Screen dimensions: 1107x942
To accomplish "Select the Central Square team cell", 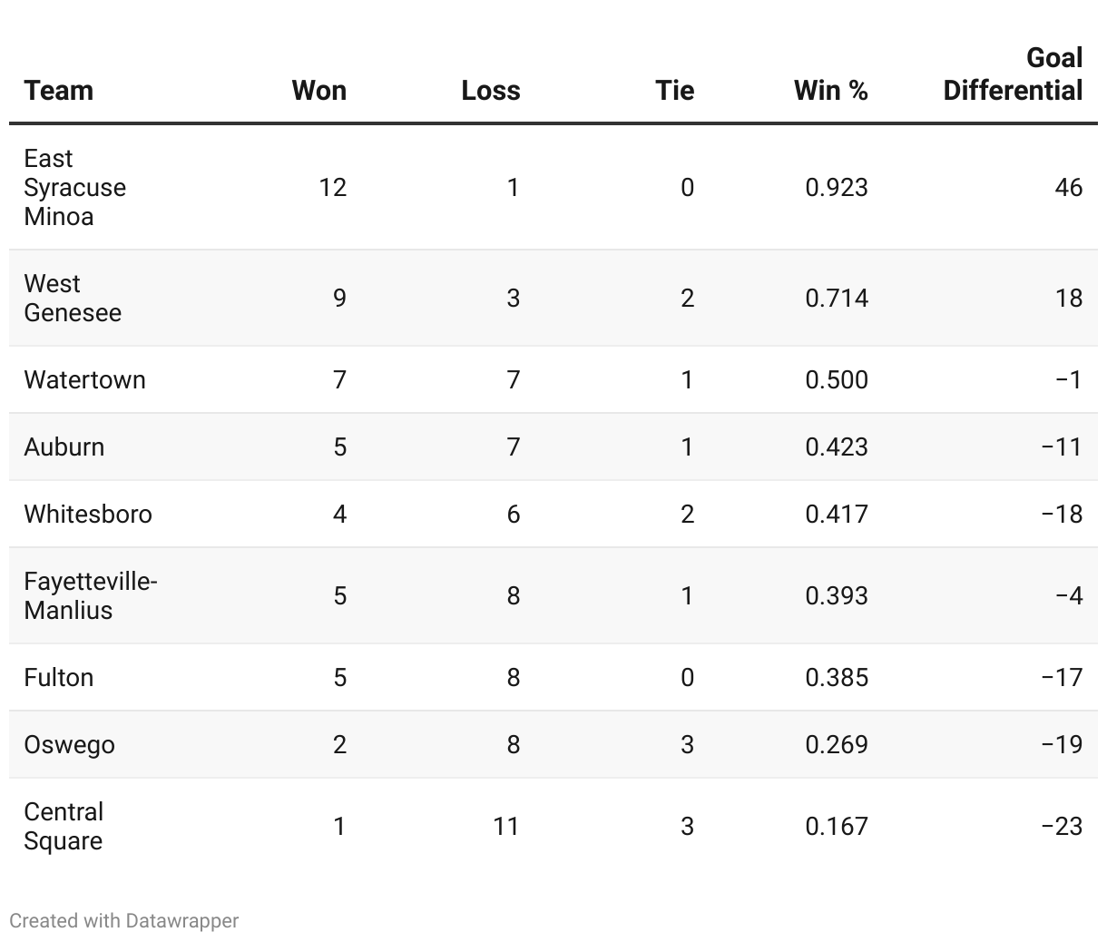I will 64,826.
